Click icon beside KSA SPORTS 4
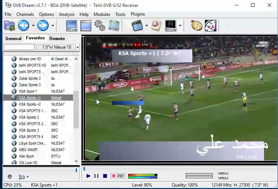The image size is (278, 189). pyautogui.click(x=14, y=137)
